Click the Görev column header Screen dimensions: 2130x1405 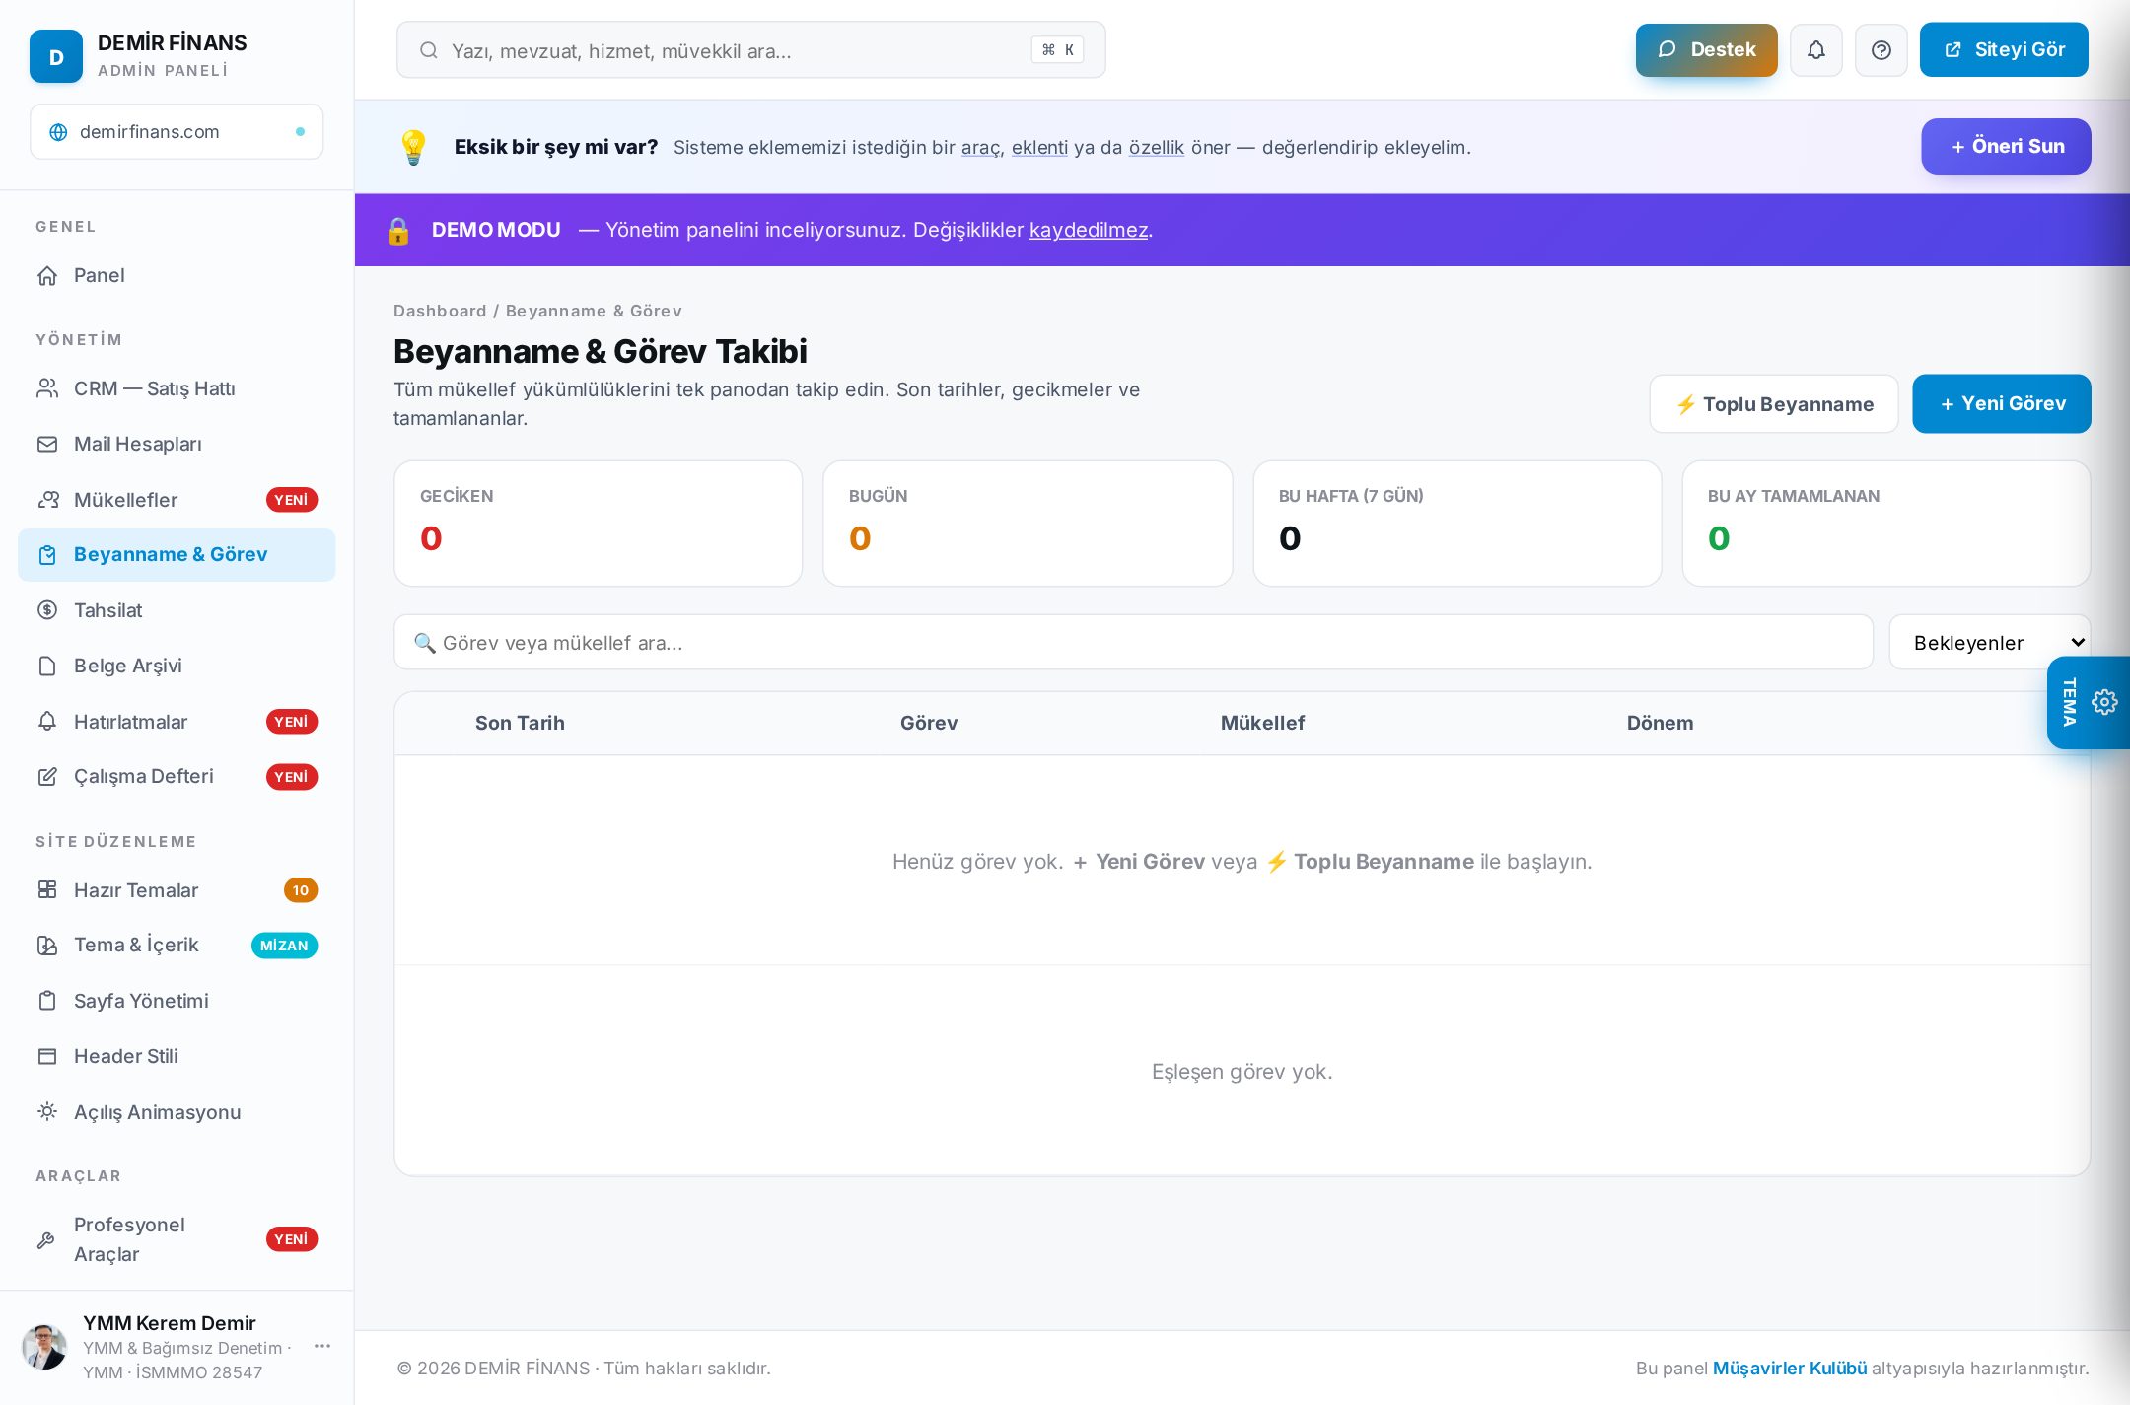coord(928,724)
